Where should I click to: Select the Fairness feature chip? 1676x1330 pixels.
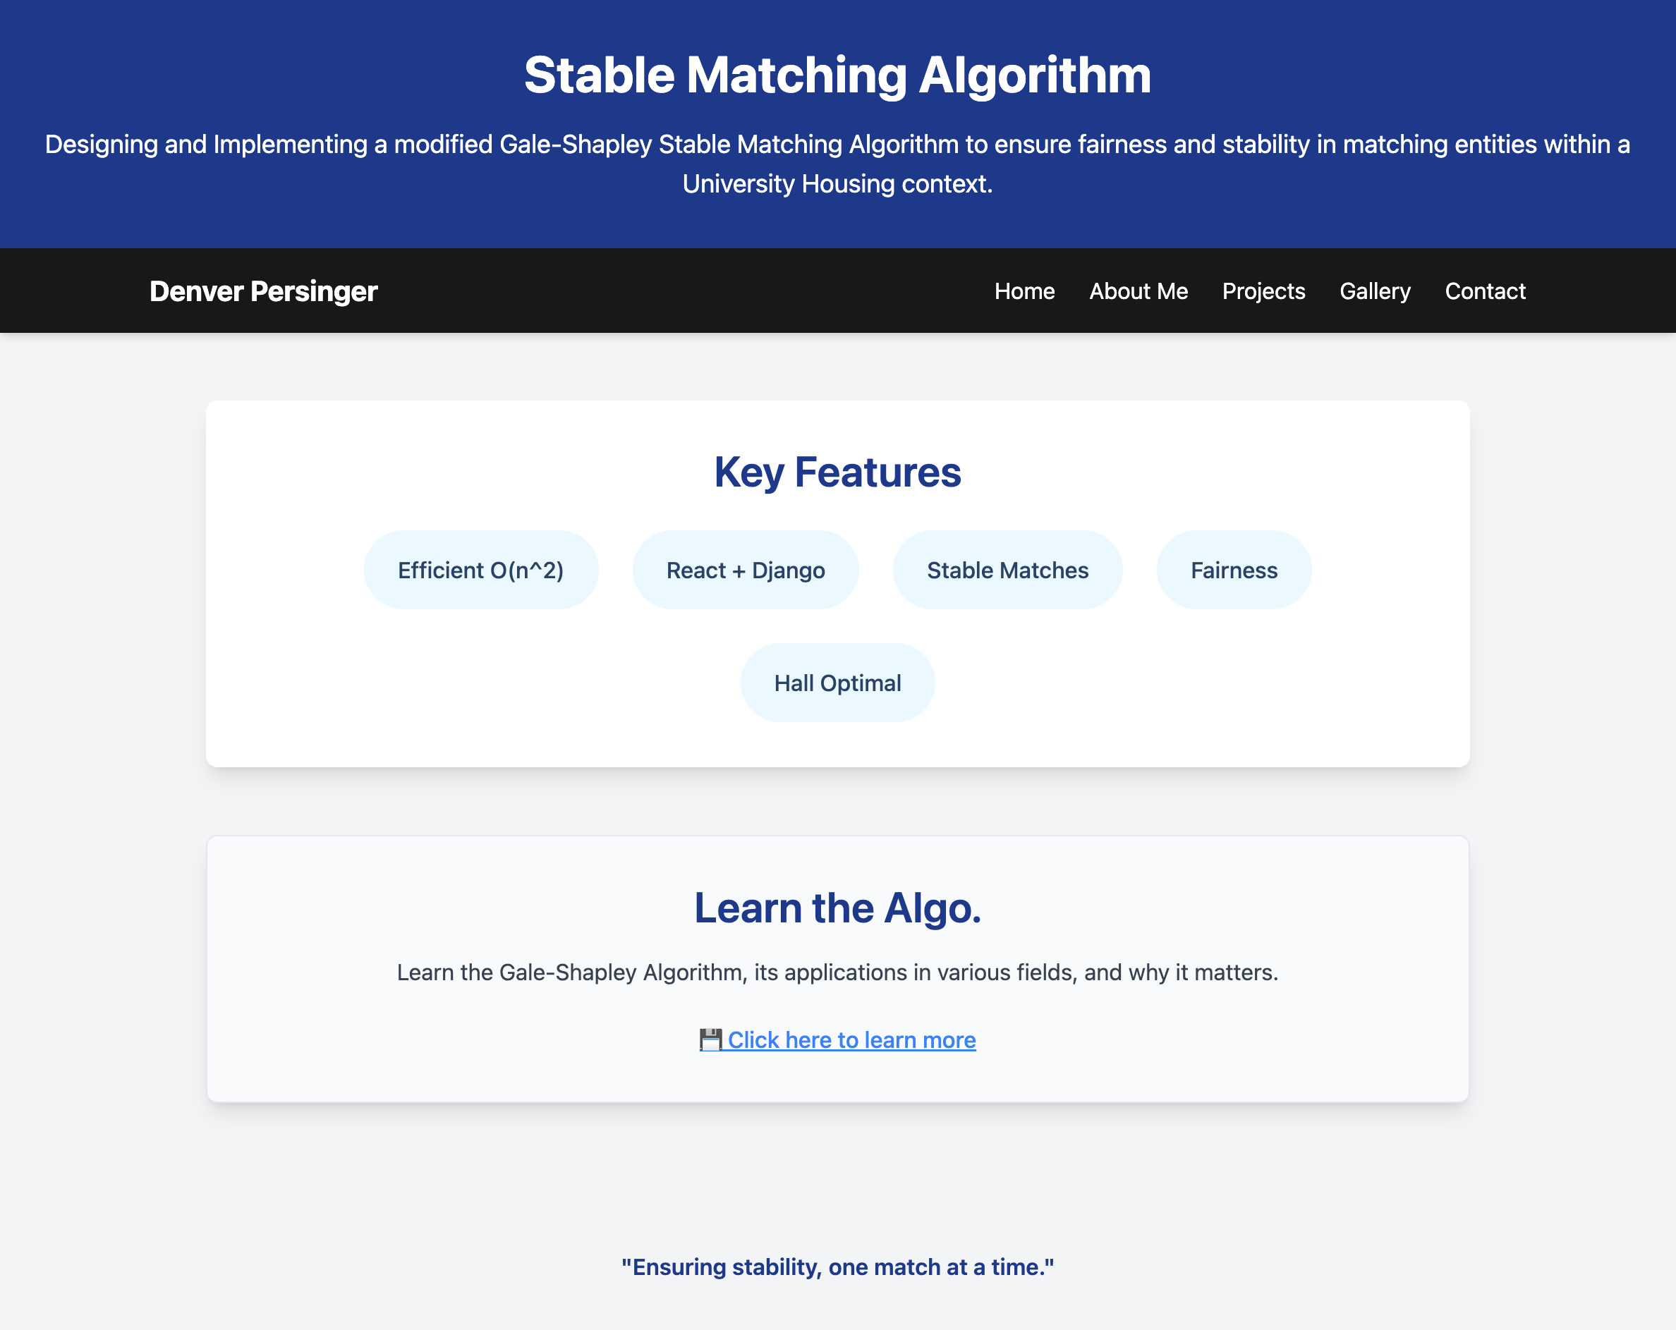coord(1233,569)
